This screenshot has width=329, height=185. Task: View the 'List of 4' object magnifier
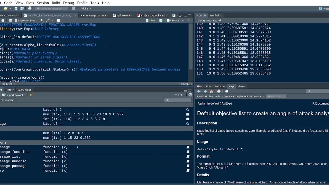click(188, 124)
